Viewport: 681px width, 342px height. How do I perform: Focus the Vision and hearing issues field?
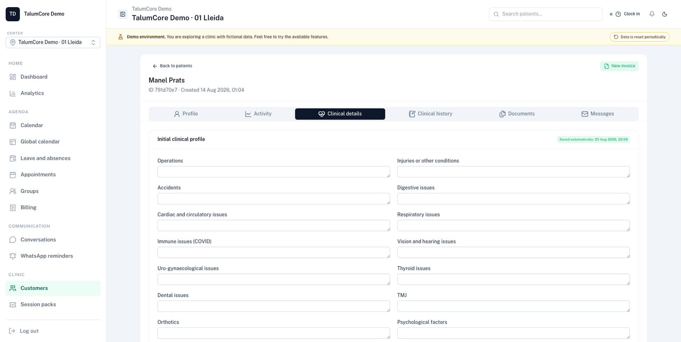pos(513,253)
